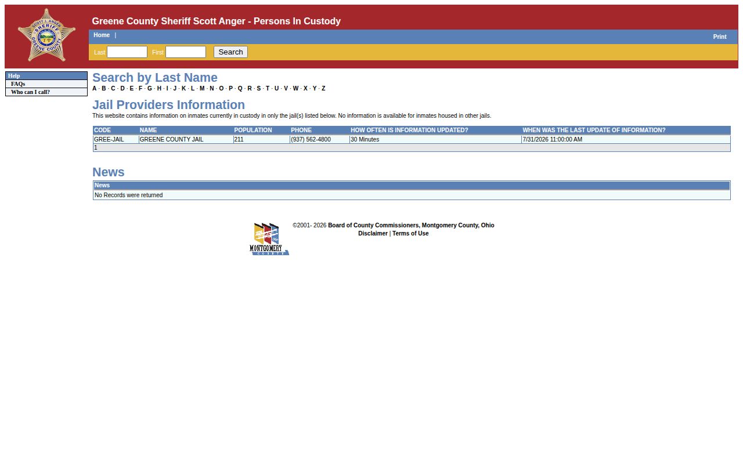Click the Greene County Sheriff badge logo
This screenshot has height=464, width=743.
tap(46, 35)
